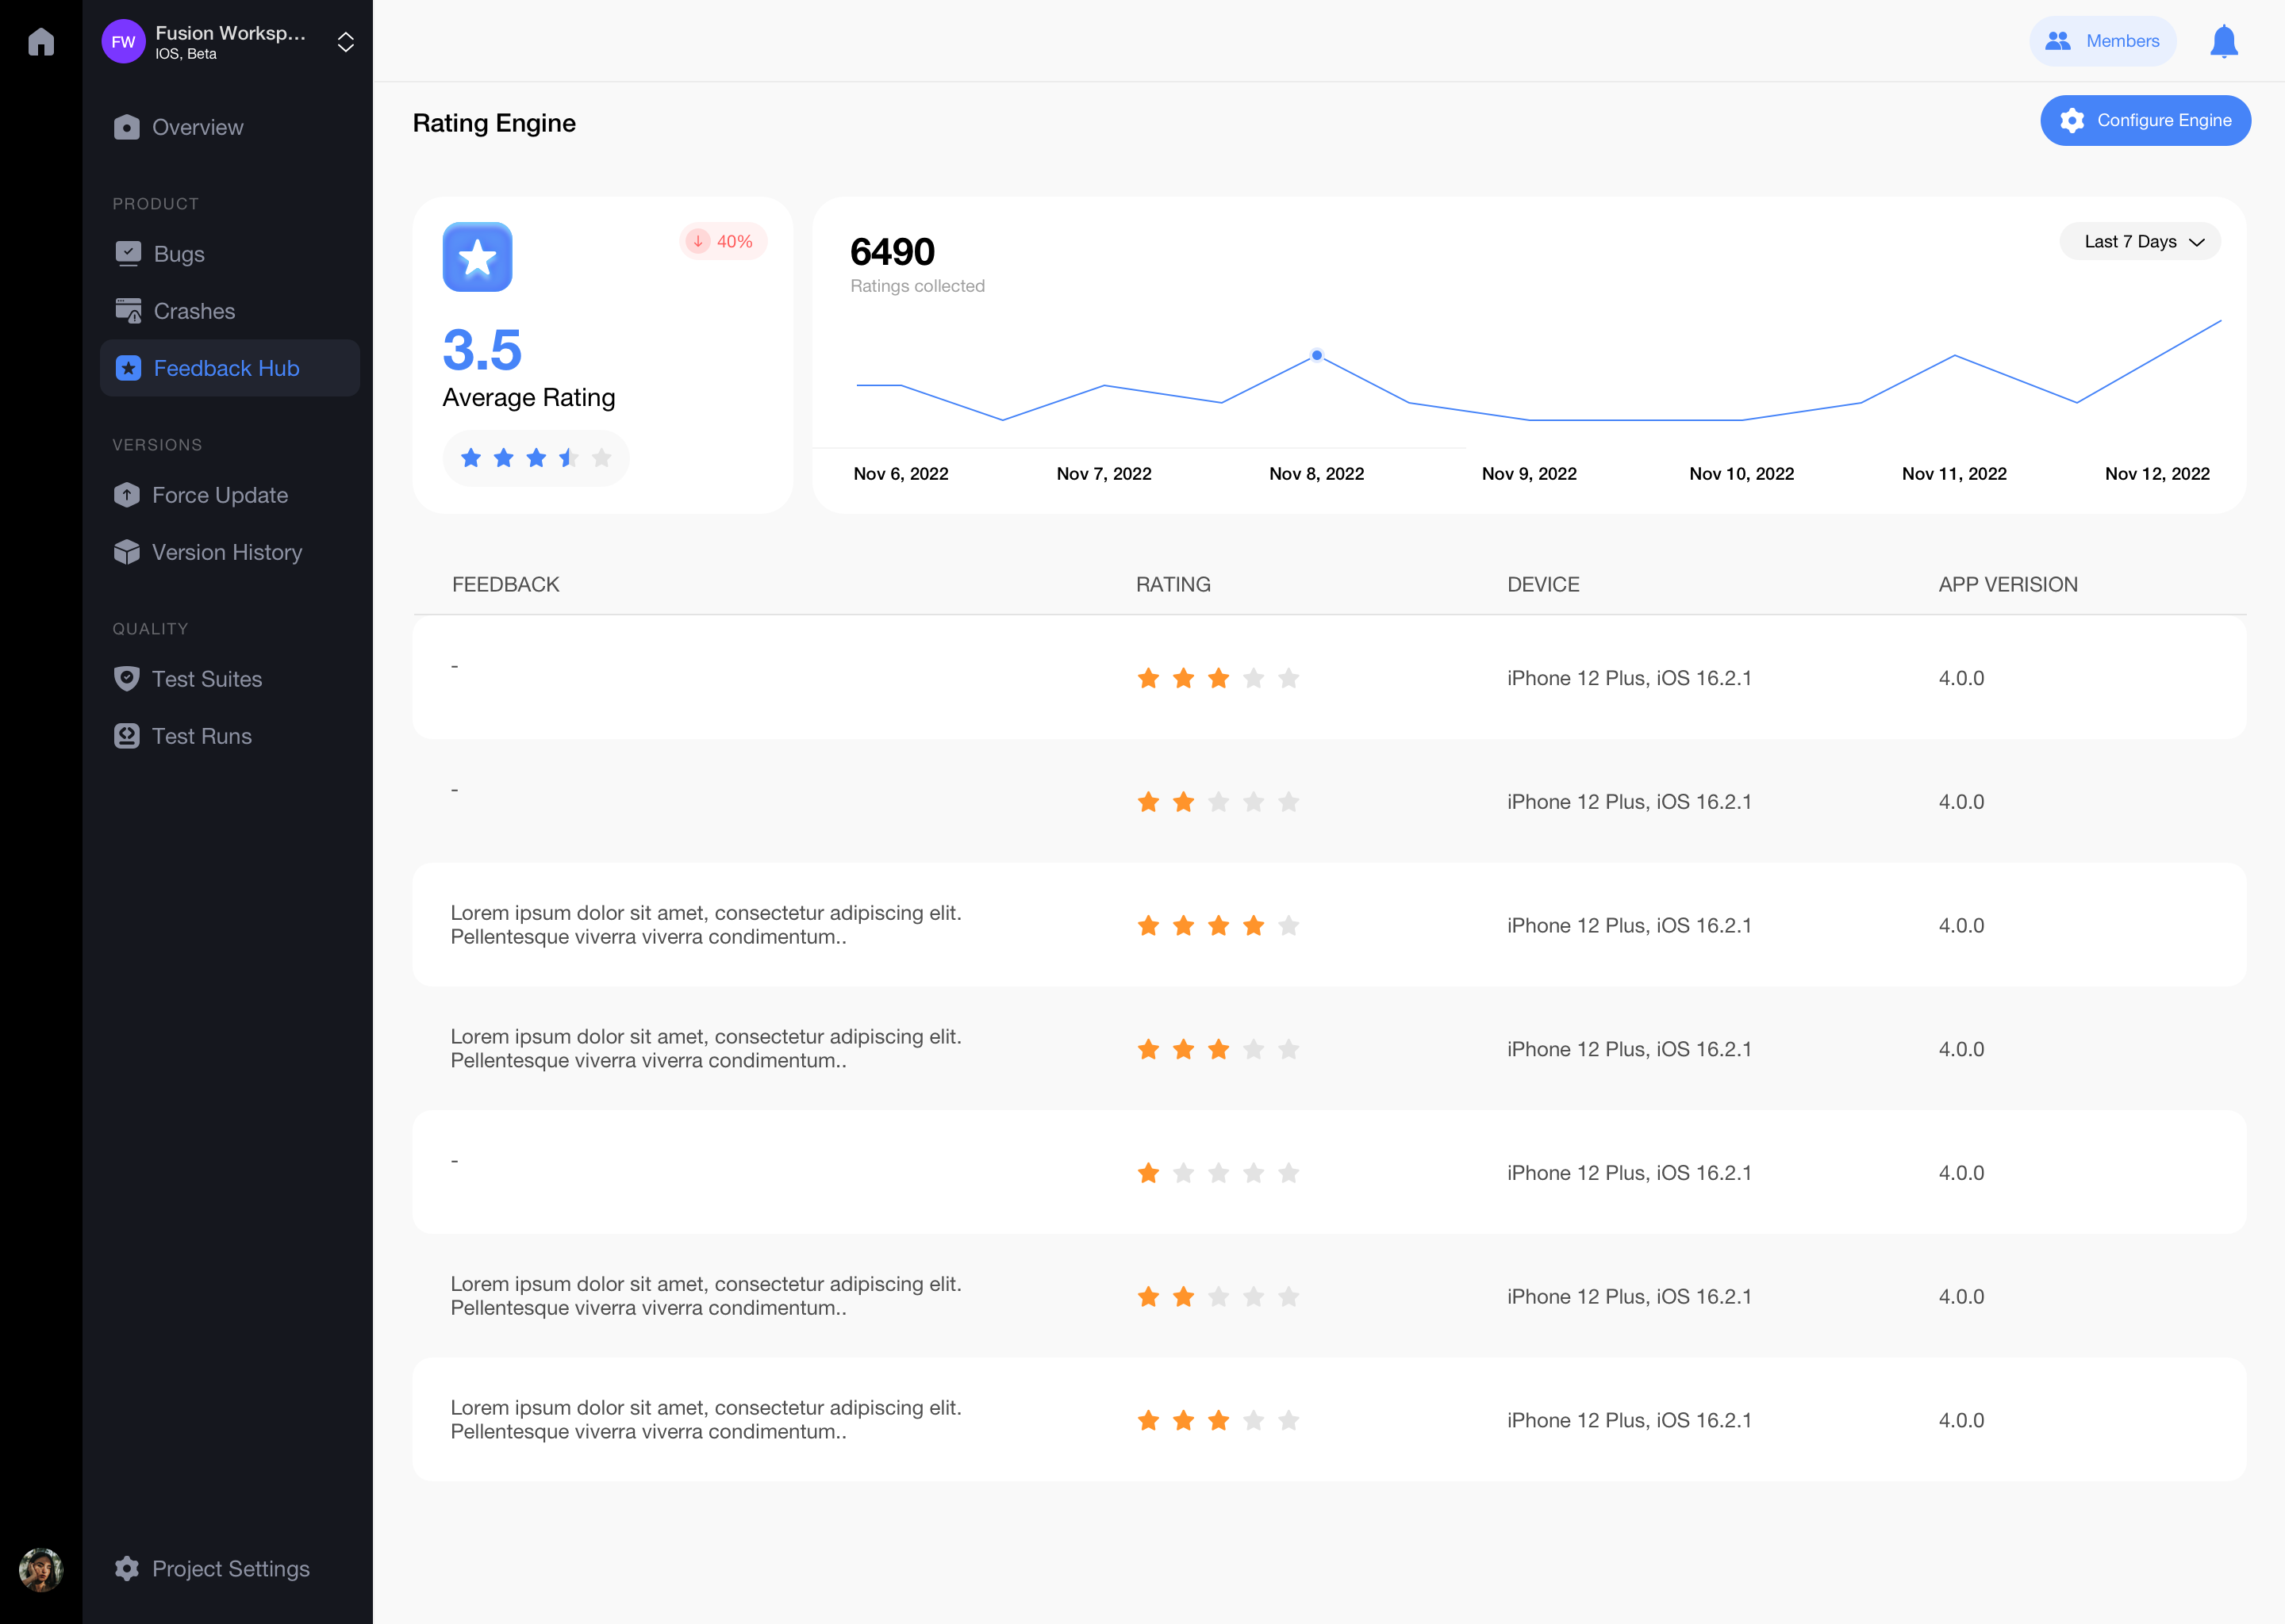Click the highlighted Nov 8 chart point
This screenshot has height=1624, width=2285.
click(1316, 355)
